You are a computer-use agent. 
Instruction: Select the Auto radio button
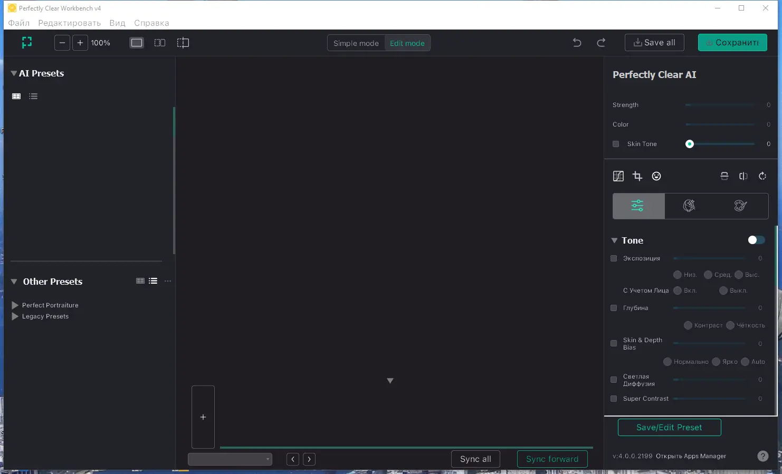(745, 362)
